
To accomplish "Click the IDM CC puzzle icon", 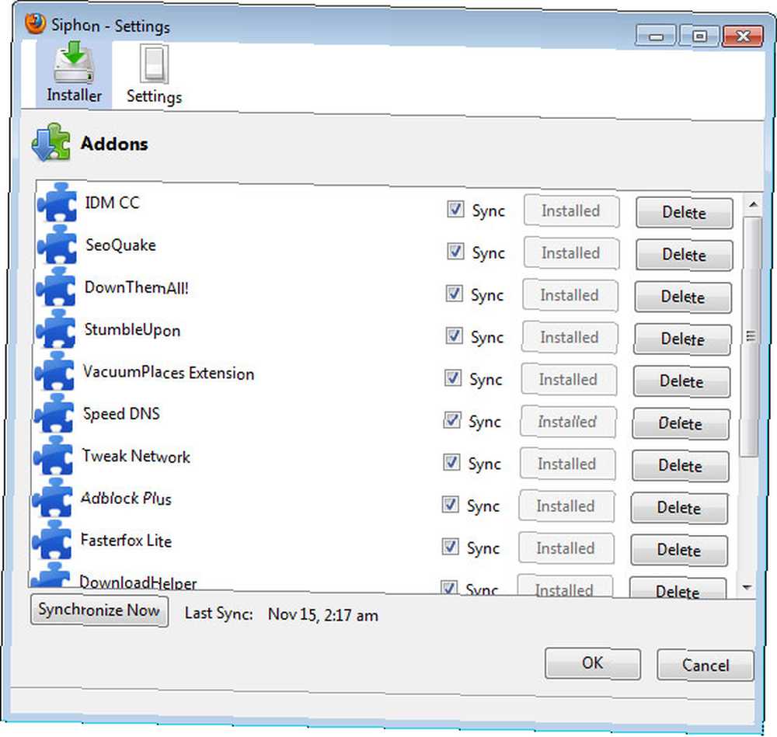I will point(58,203).
